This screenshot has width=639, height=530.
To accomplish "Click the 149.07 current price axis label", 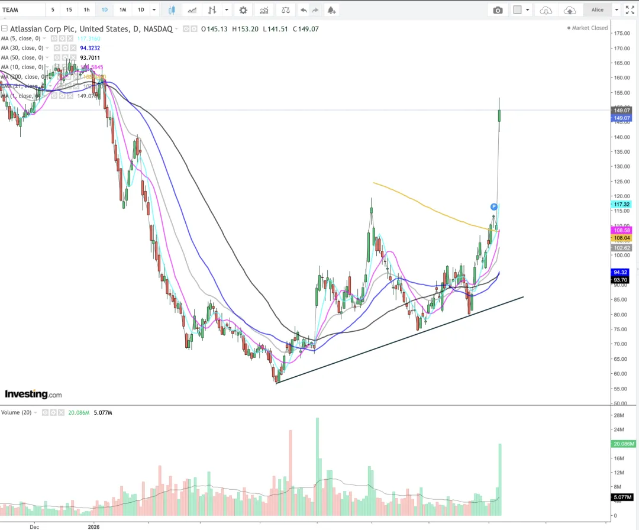I will pyautogui.click(x=621, y=111).
